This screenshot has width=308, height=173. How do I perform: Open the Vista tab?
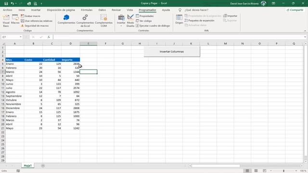129,10
